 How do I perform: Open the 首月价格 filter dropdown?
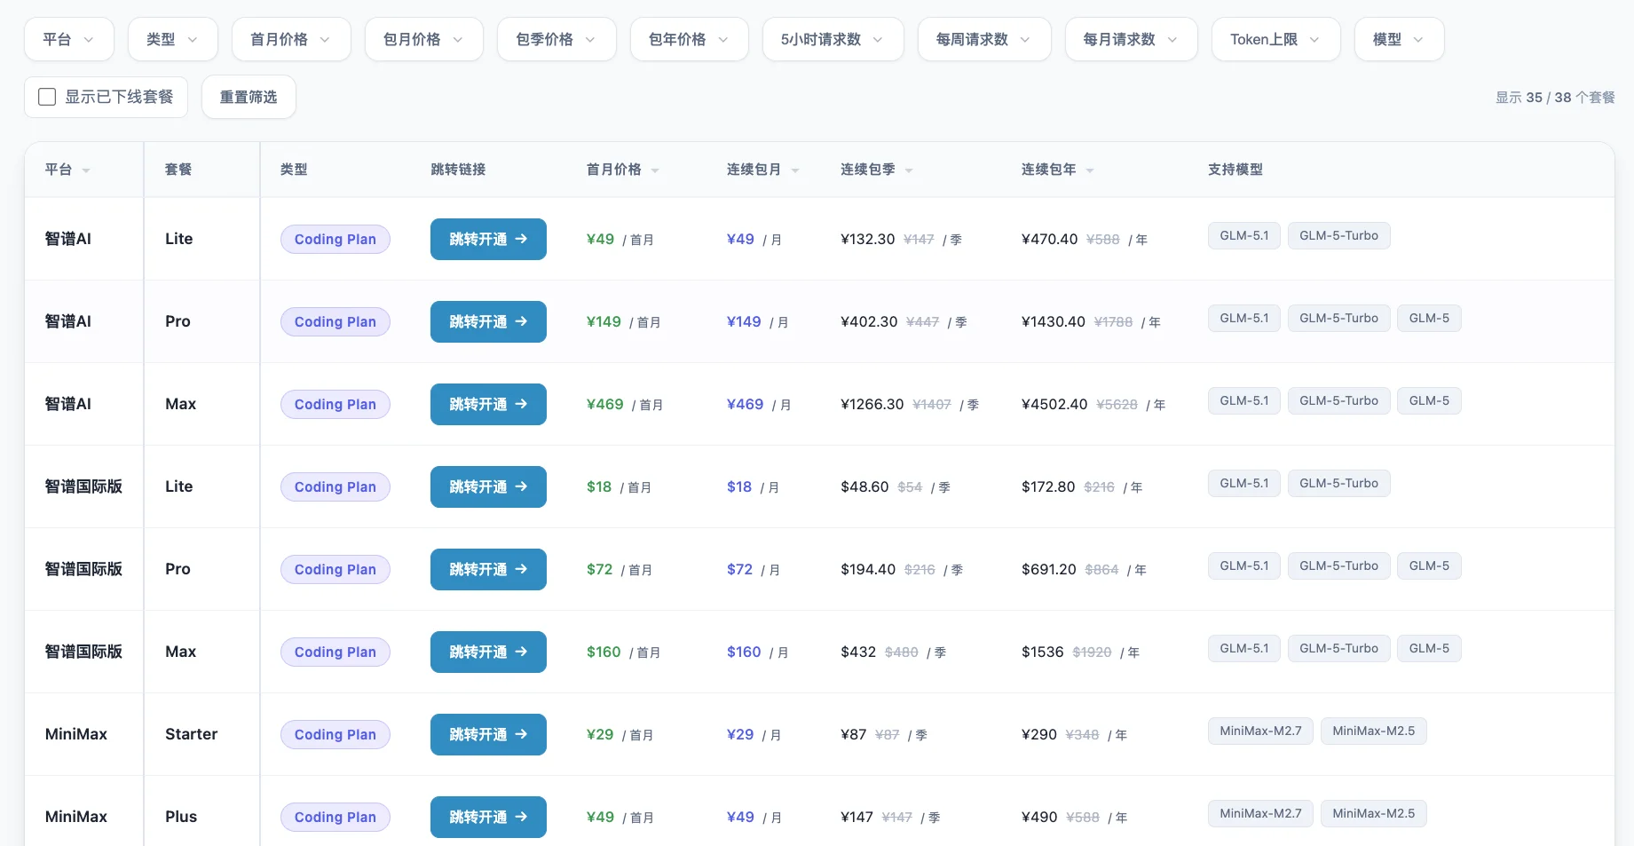click(291, 39)
